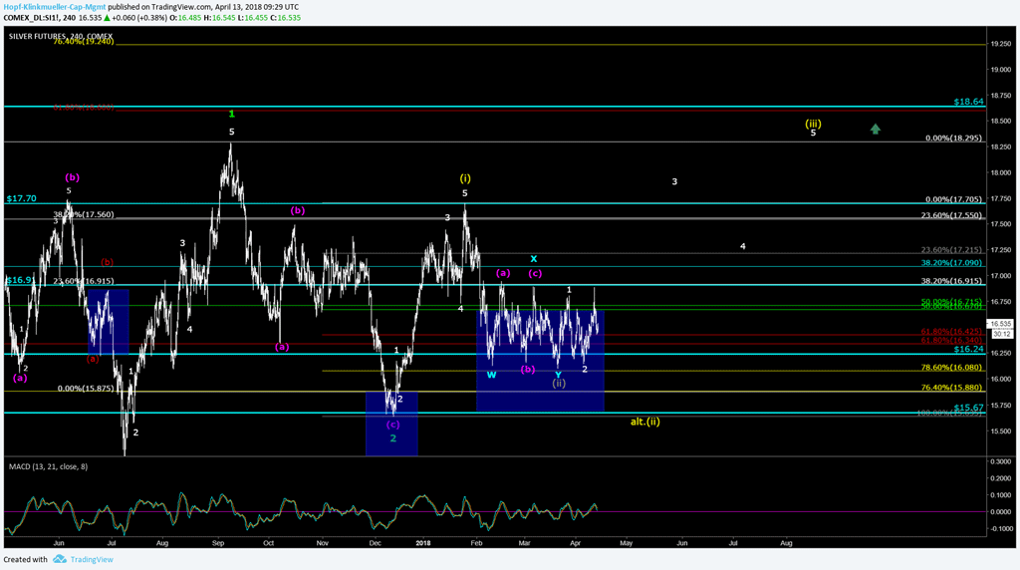Select the 76.40%(19.240) Fibonacci label
Screen dimensions: 1020x570
(x=85, y=42)
